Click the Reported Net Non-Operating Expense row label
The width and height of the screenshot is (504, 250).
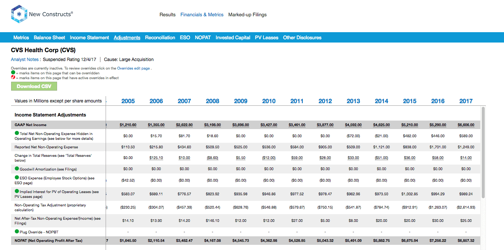point(46,147)
